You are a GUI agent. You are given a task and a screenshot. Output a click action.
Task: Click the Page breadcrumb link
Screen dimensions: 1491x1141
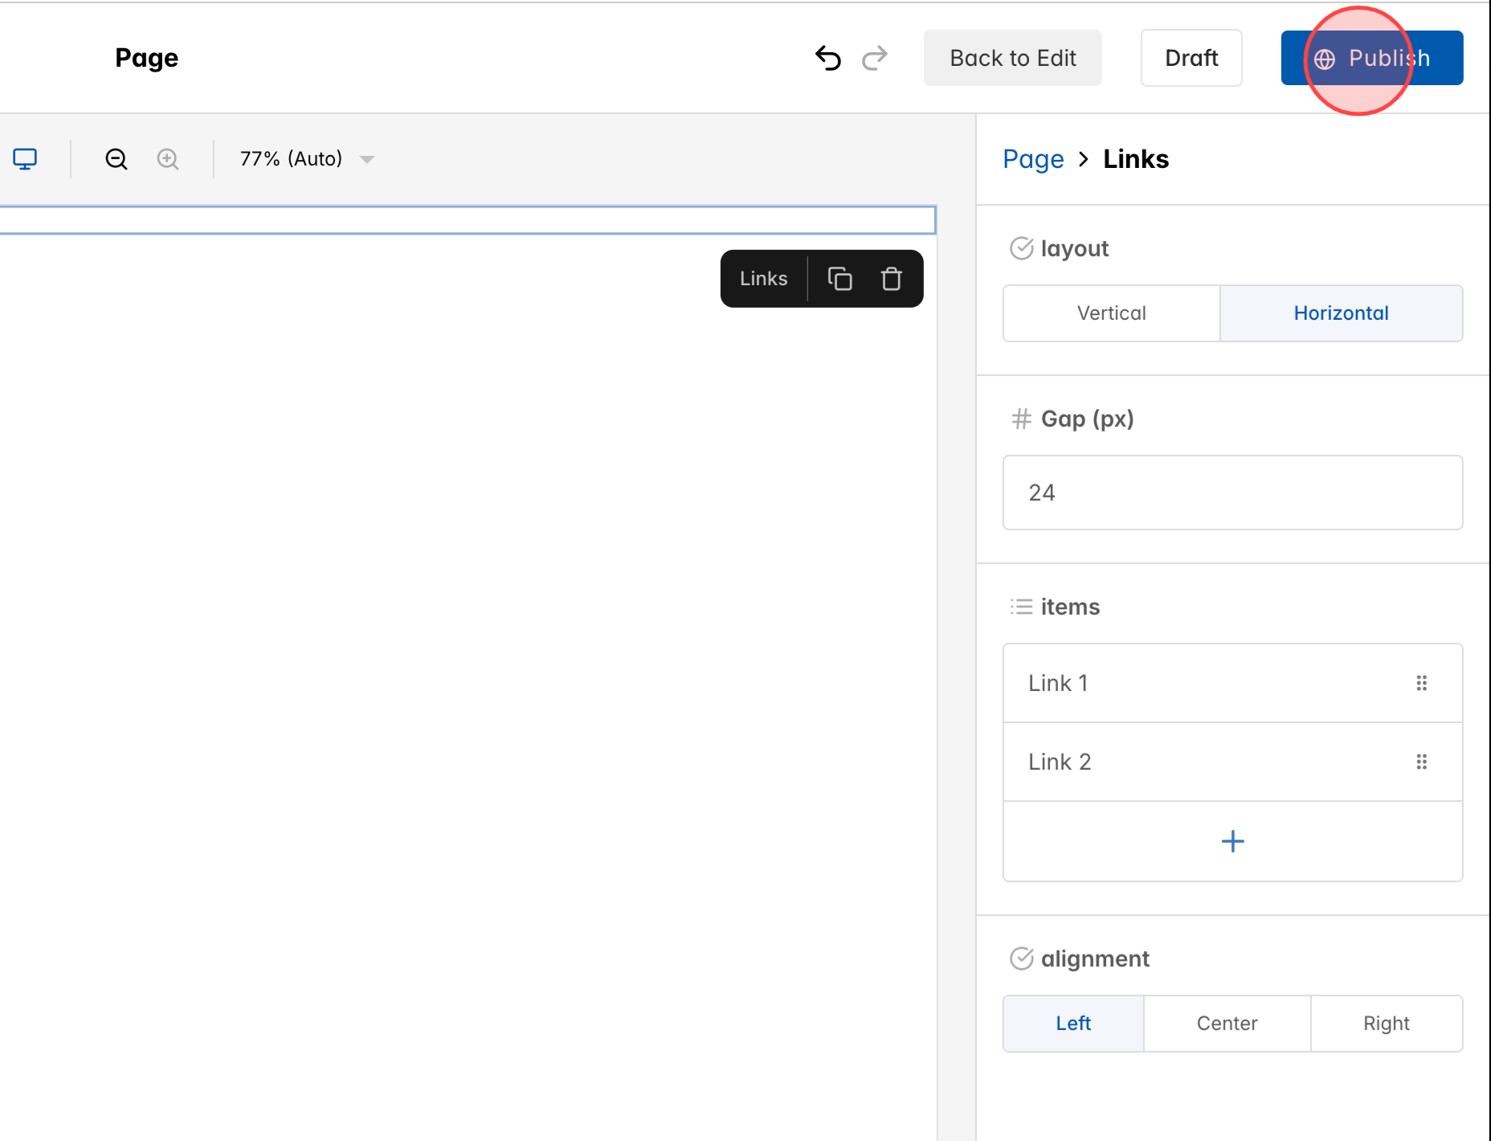(x=1033, y=158)
